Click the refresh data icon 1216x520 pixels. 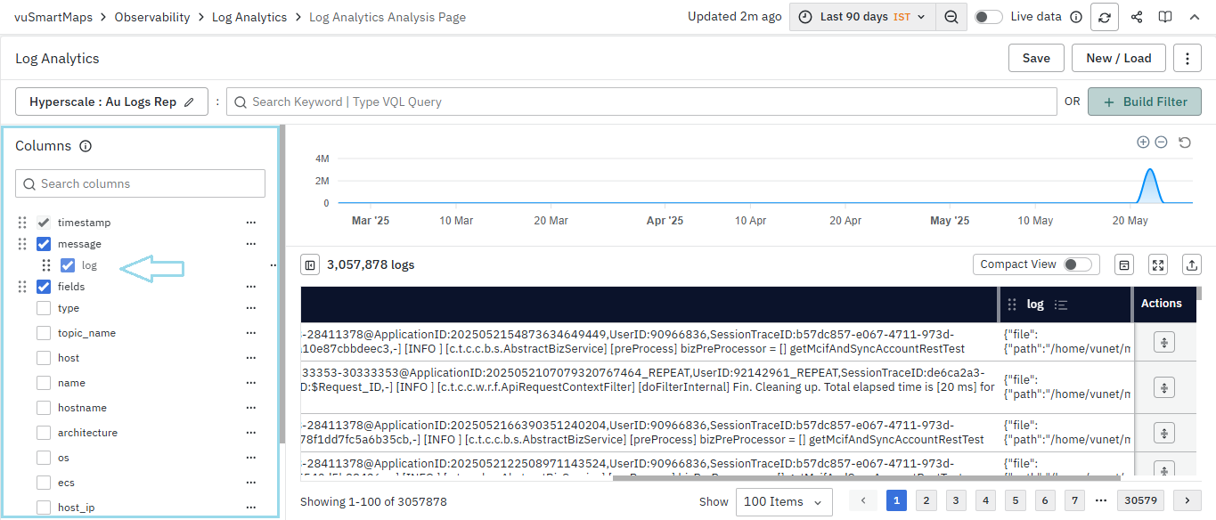click(x=1105, y=17)
